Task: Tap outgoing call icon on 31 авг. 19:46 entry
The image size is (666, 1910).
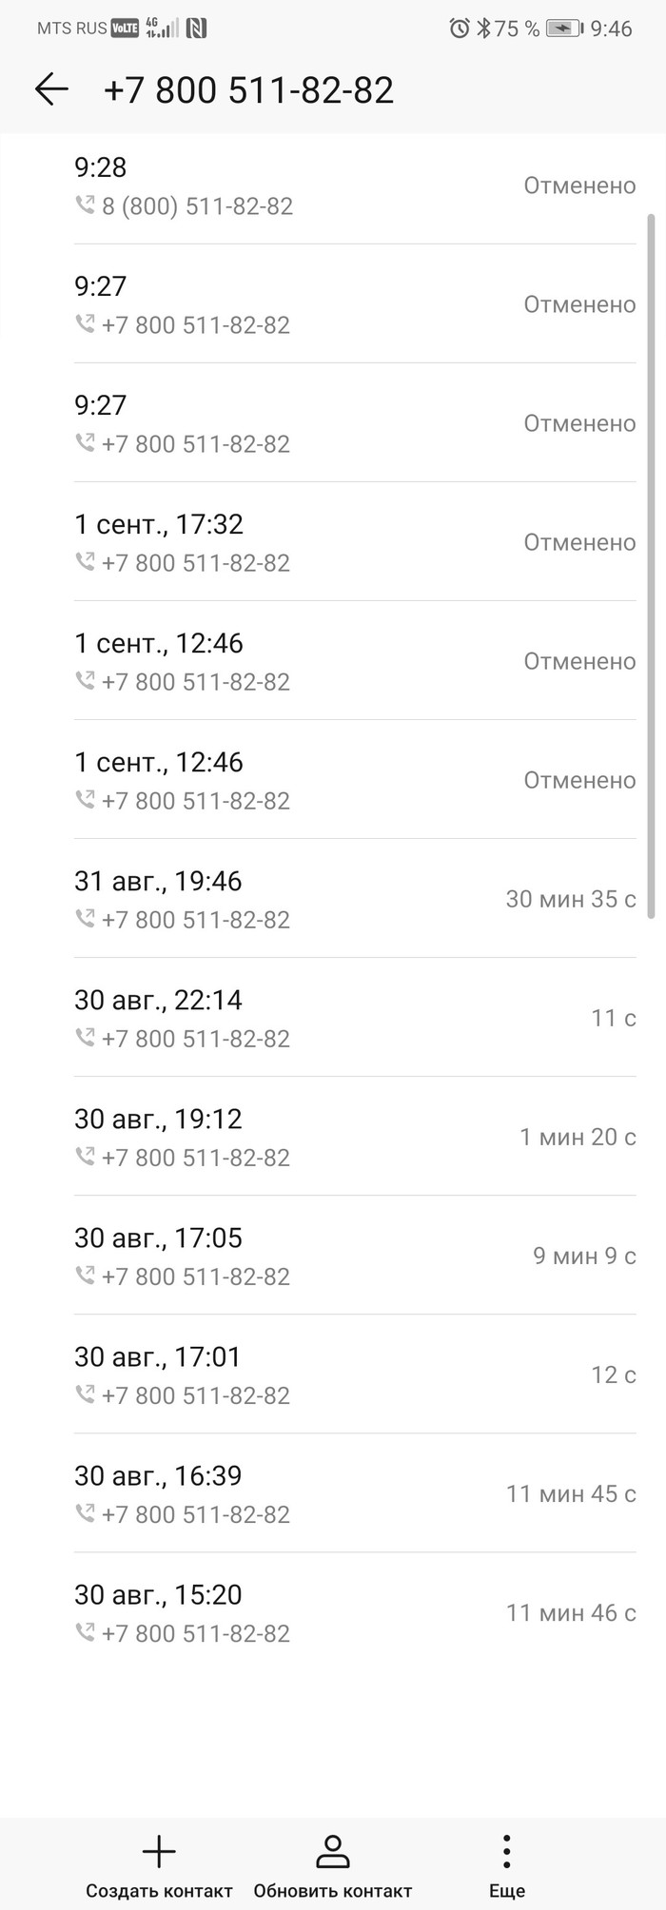Action: (85, 918)
